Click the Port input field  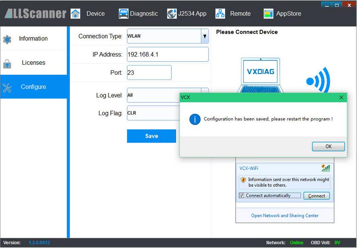[149, 73]
